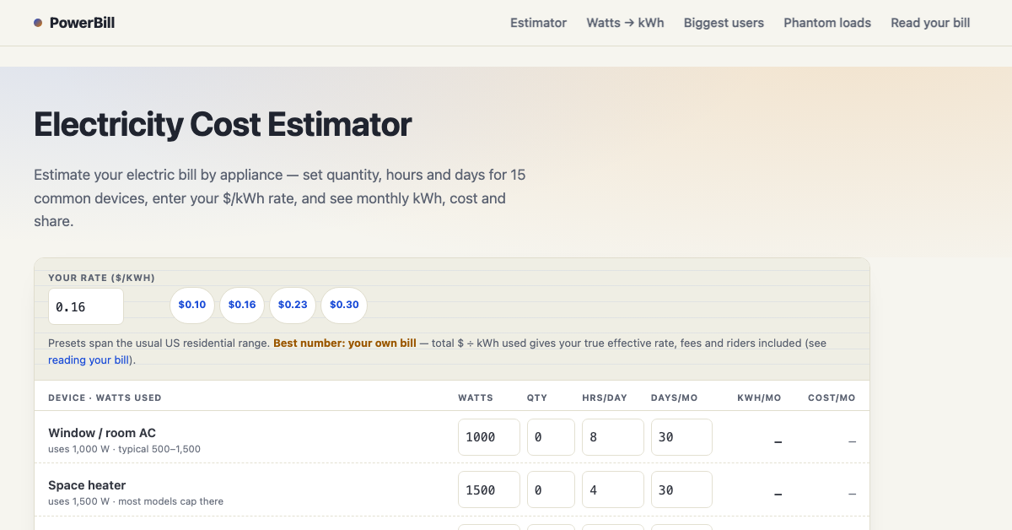Open Read your bill in navigation
This screenshot has height=530, width=1012.
point(930,23)
